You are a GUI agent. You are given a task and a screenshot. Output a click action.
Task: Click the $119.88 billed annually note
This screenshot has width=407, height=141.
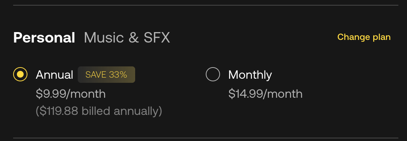click(x=99, y=111)
